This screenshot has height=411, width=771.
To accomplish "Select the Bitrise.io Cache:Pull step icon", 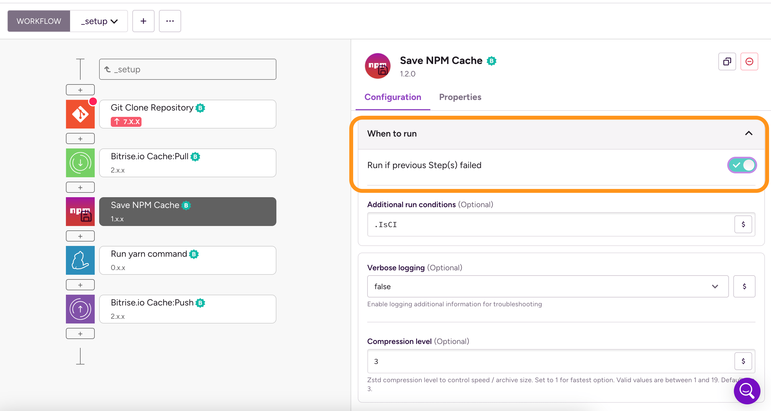I will coord(80,163).
